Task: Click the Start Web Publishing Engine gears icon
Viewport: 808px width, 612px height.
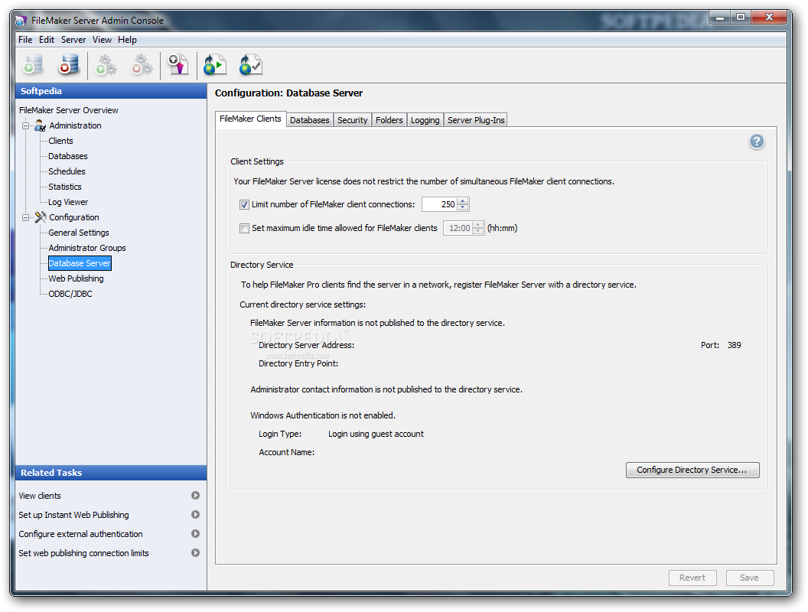Action: pos(106,66)
